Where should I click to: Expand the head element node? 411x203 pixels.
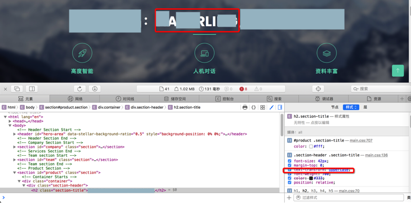(x=10, y=121)
